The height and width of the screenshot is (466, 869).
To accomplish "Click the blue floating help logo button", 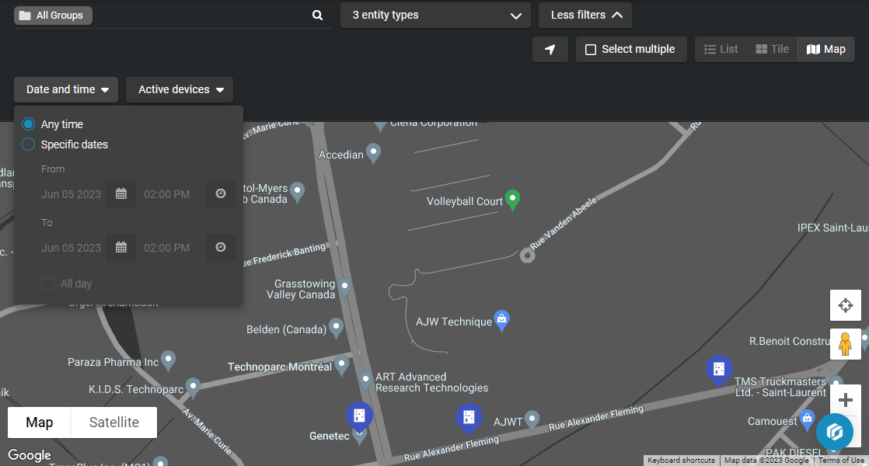I will 835,432.
